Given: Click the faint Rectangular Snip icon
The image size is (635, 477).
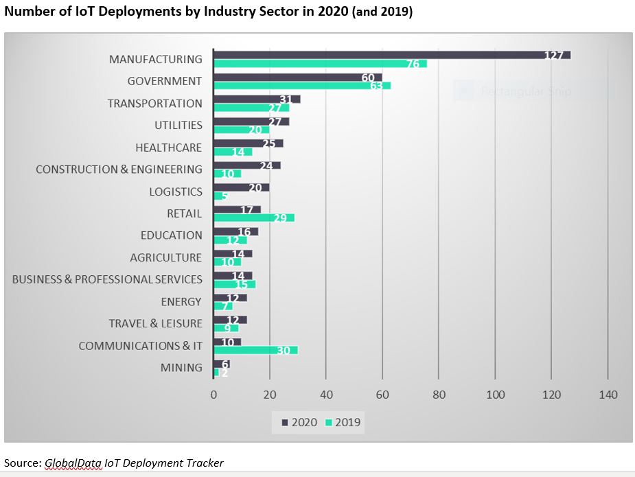Looking at the screenshot, I should 465,91.
